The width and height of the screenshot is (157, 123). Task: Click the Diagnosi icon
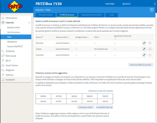(x=3, y=70)
